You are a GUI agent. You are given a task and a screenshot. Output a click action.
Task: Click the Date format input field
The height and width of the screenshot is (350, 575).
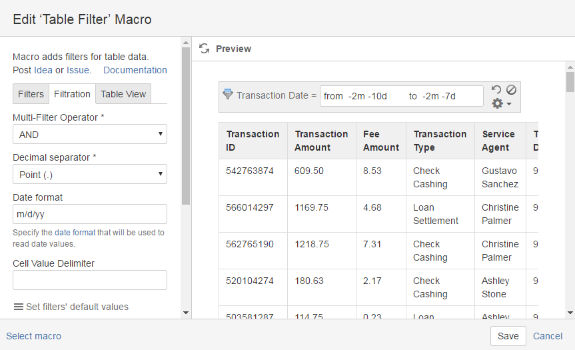click(x=89, y=214)
